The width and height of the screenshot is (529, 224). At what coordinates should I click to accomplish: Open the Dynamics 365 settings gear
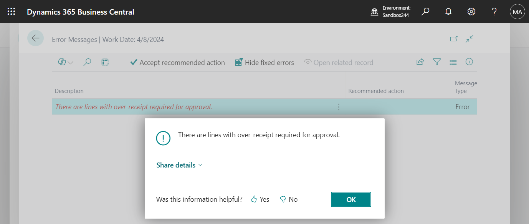tap(471, 12)
